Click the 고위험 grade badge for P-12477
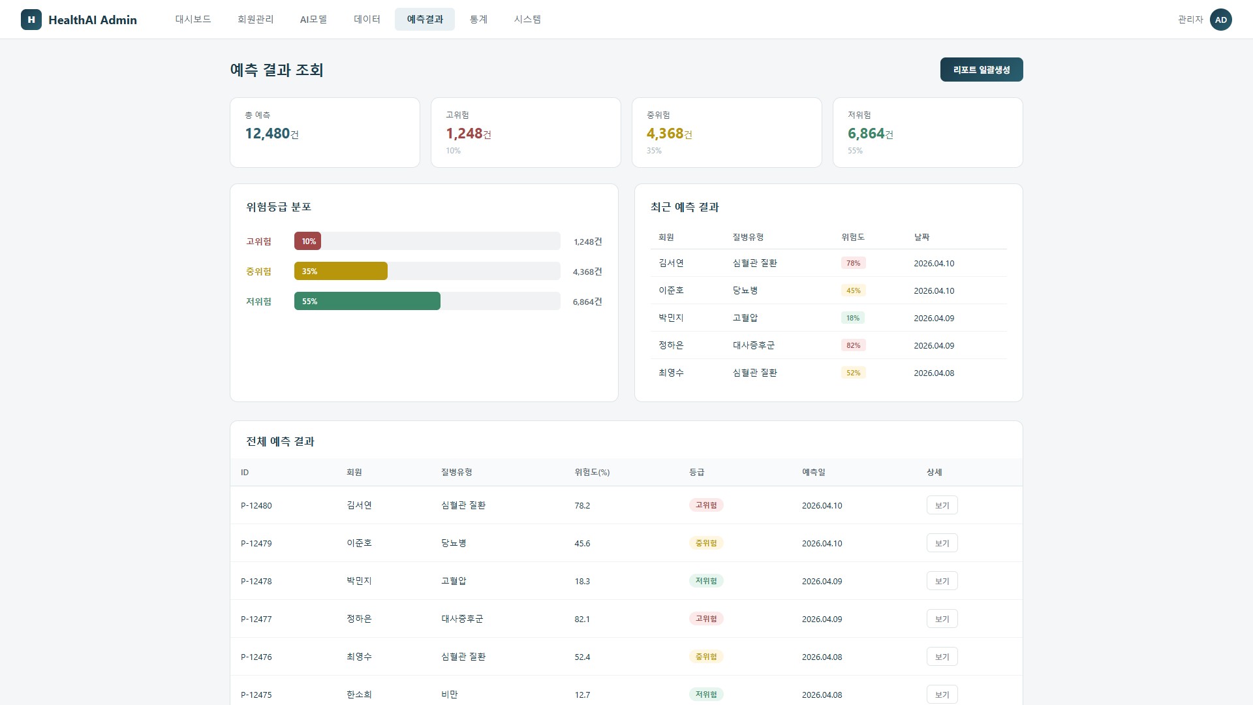The width and height of the screenshot is (1253, 705). pos(706,619)
